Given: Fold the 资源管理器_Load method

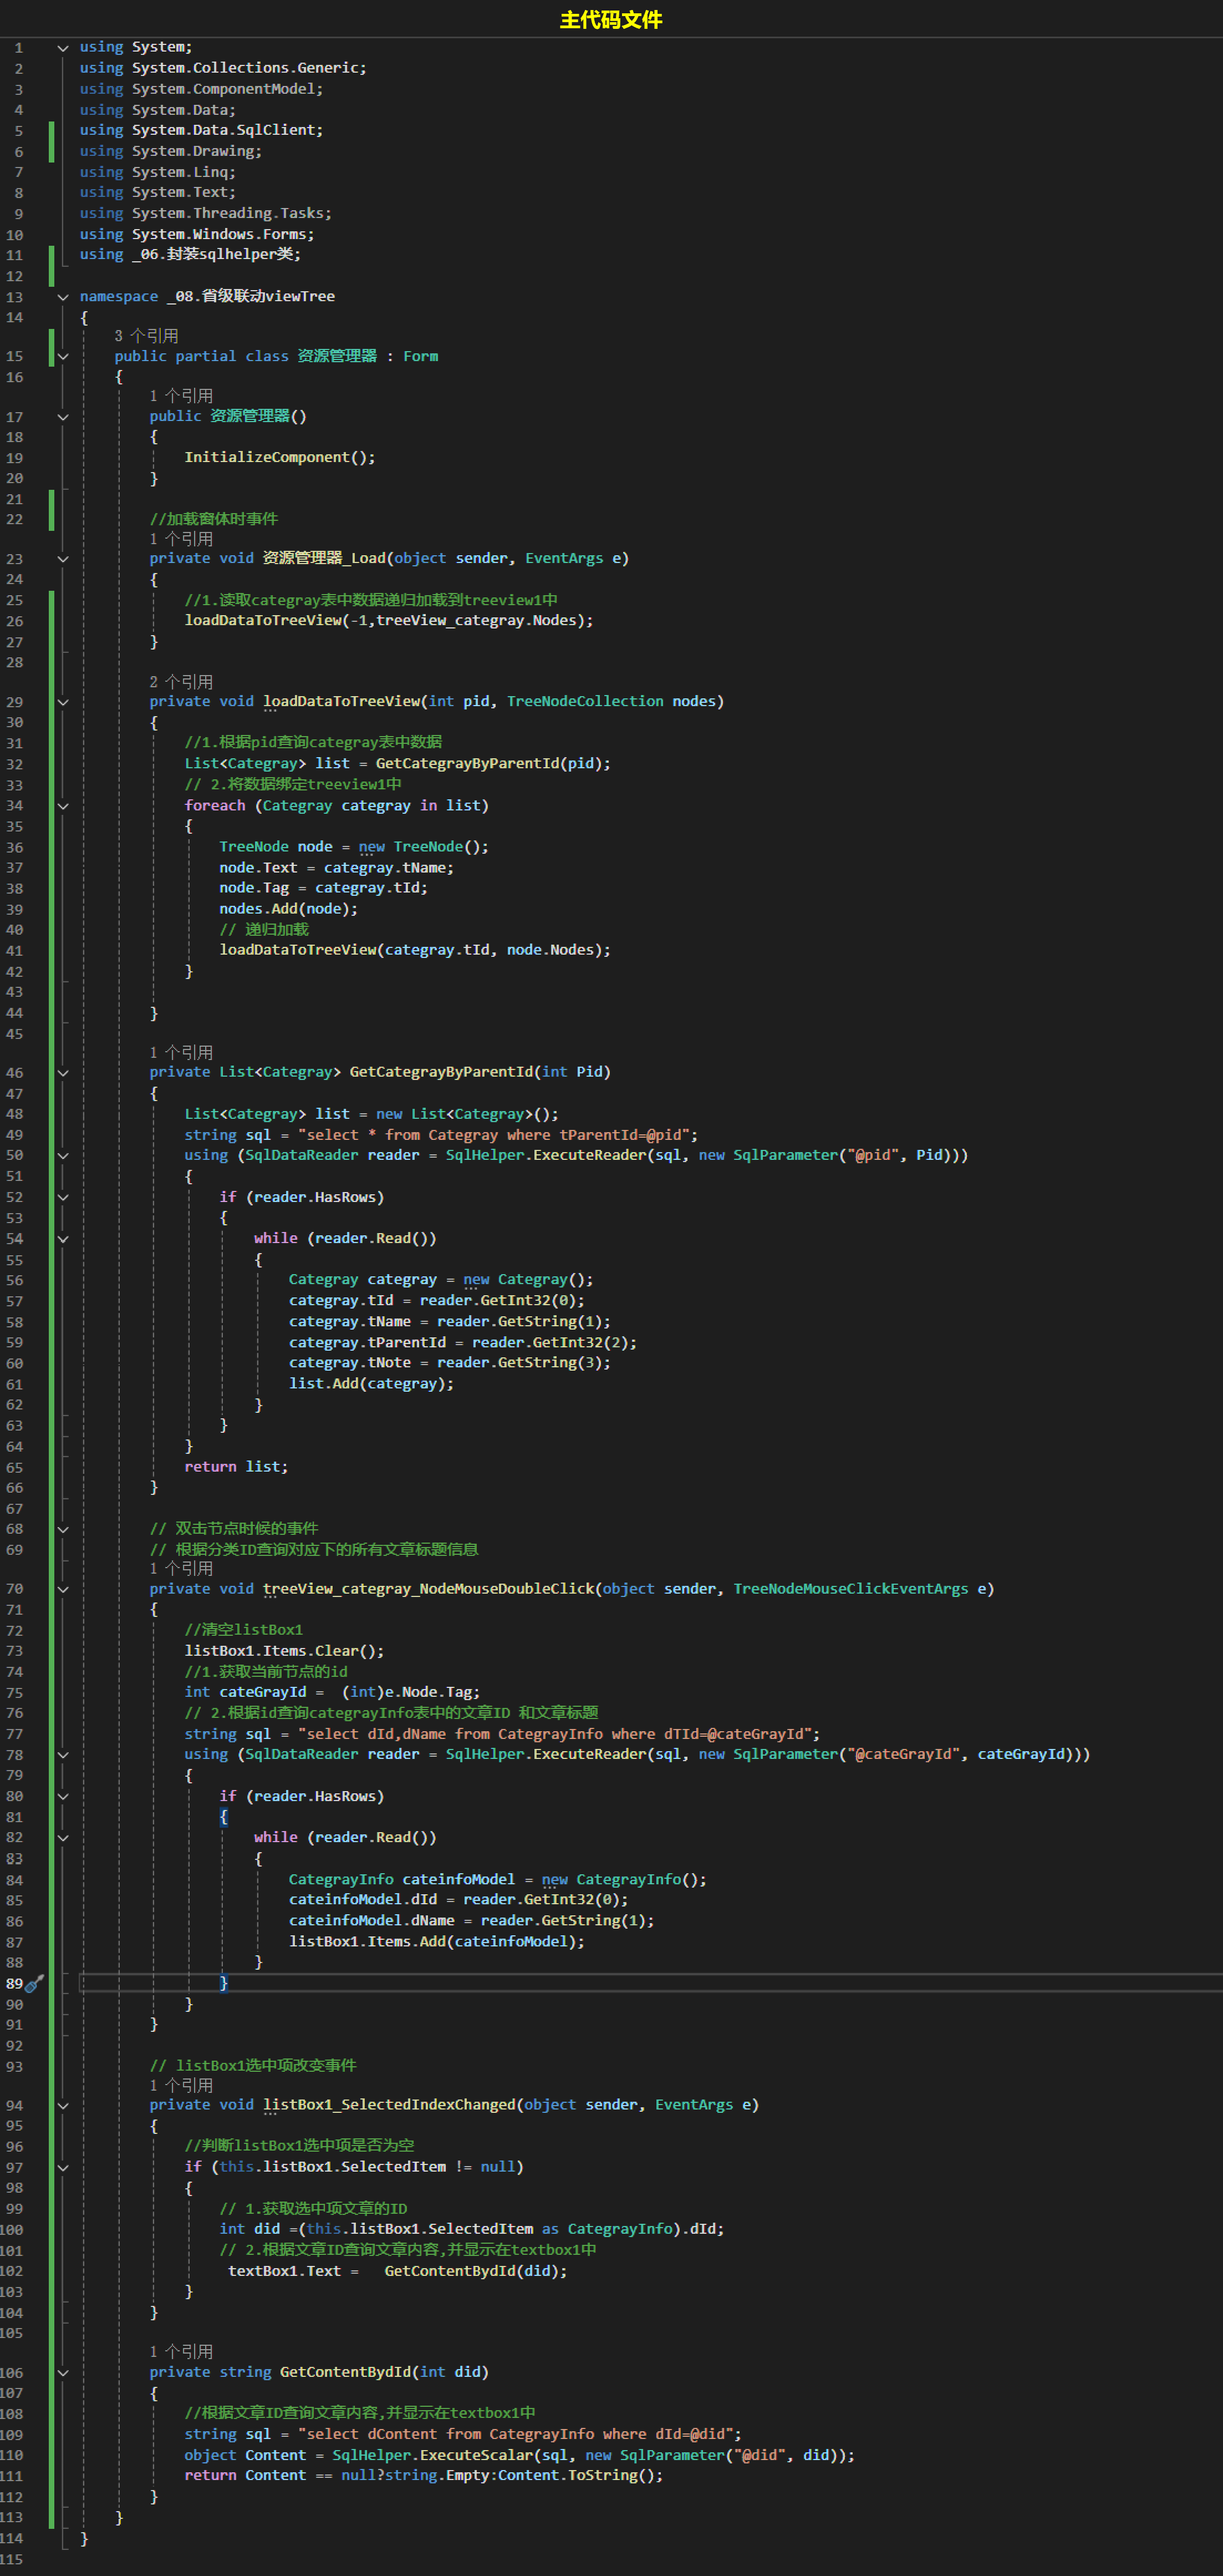Looking at the screenshot, I should tap(63, 559).
